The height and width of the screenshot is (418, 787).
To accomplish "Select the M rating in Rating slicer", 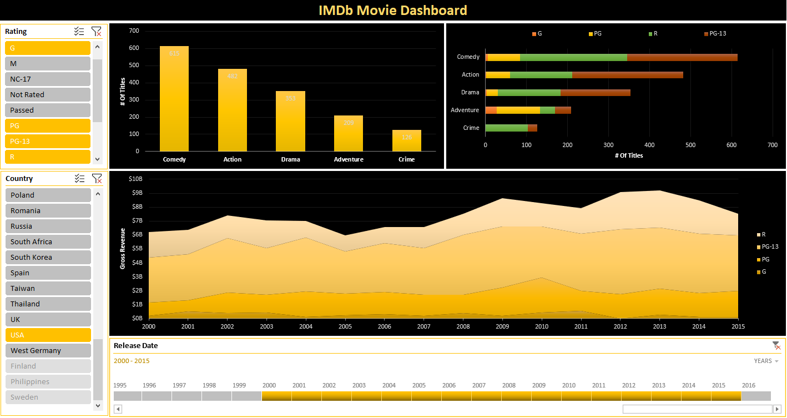I will tap(47, 63).
